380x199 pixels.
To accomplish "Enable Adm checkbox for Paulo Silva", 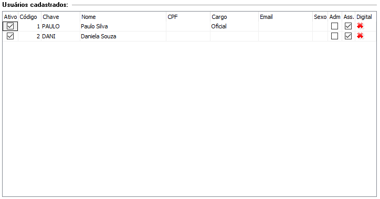I will coord(334,26).
